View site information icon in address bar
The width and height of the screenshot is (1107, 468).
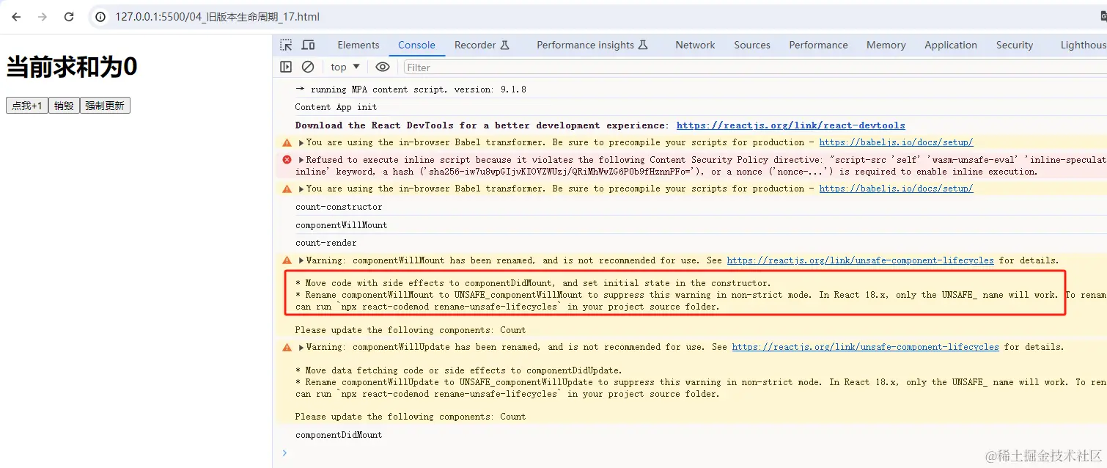pyautogui.click(x=102, y=17)
